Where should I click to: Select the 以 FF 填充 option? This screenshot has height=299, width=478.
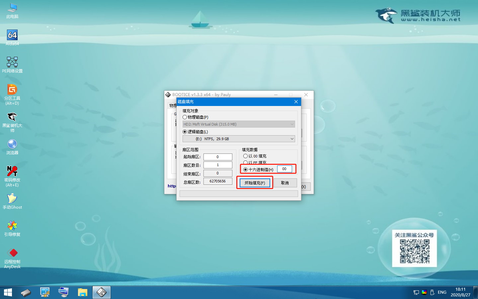(246, 162)
